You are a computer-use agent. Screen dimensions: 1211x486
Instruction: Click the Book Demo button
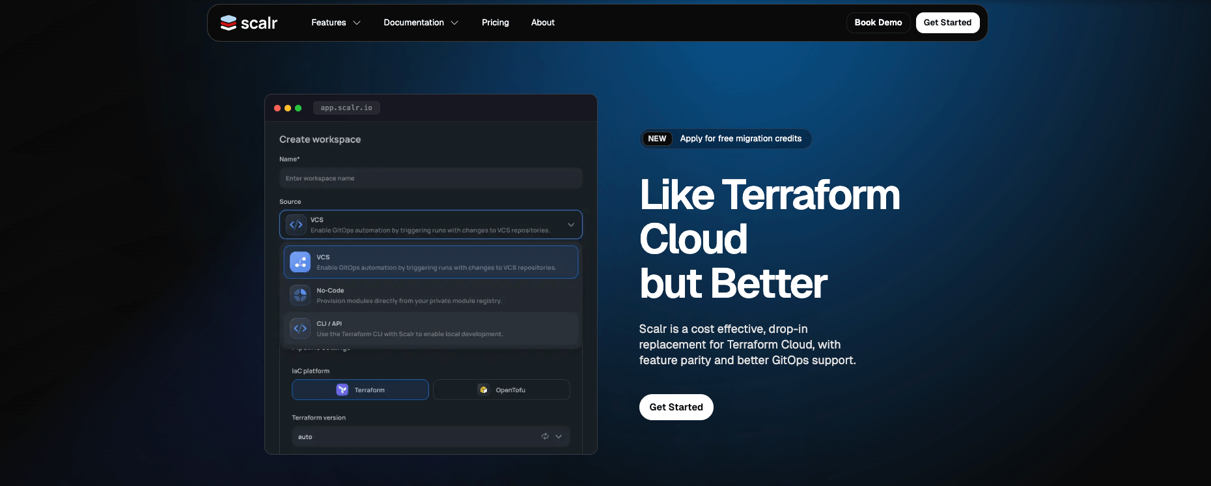(878, 23)
